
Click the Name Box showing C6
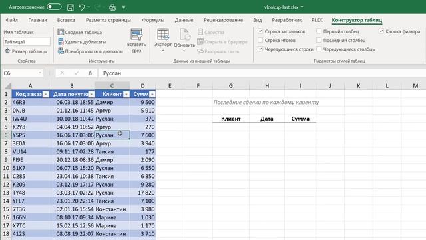[x=19, y=73]
